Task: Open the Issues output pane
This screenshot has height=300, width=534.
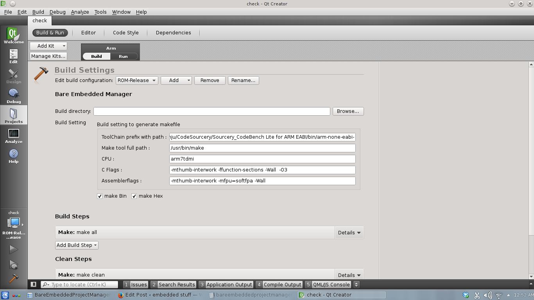Action: tap(135, 284)
